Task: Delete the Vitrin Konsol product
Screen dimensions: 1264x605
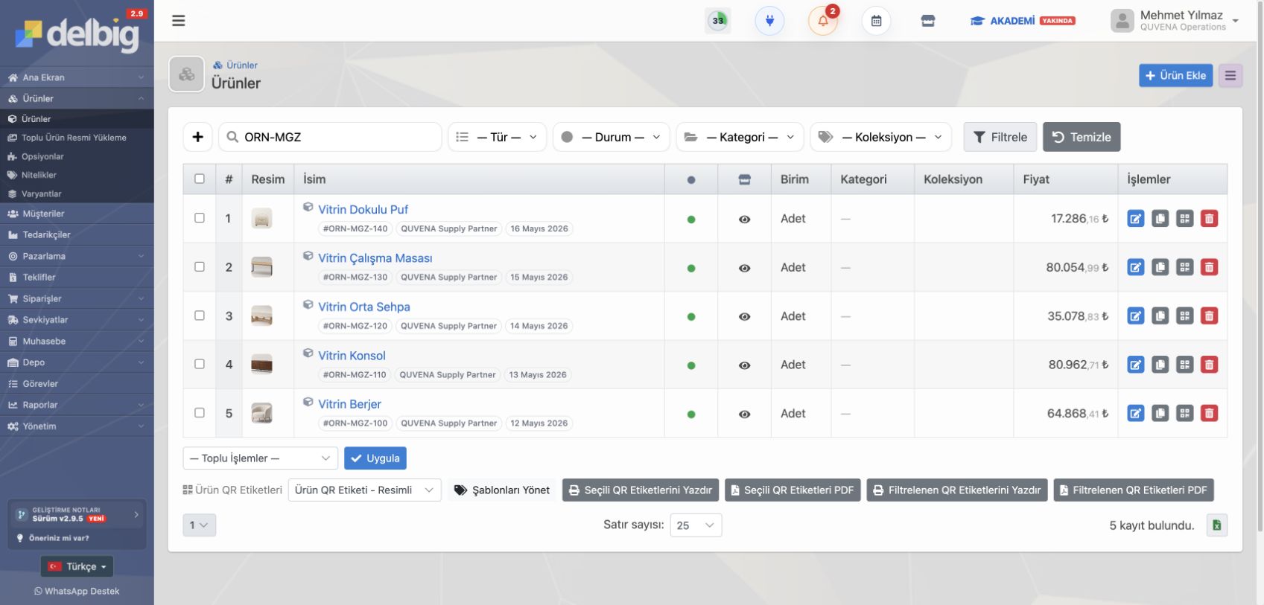Action: [x=1209, y=365]
